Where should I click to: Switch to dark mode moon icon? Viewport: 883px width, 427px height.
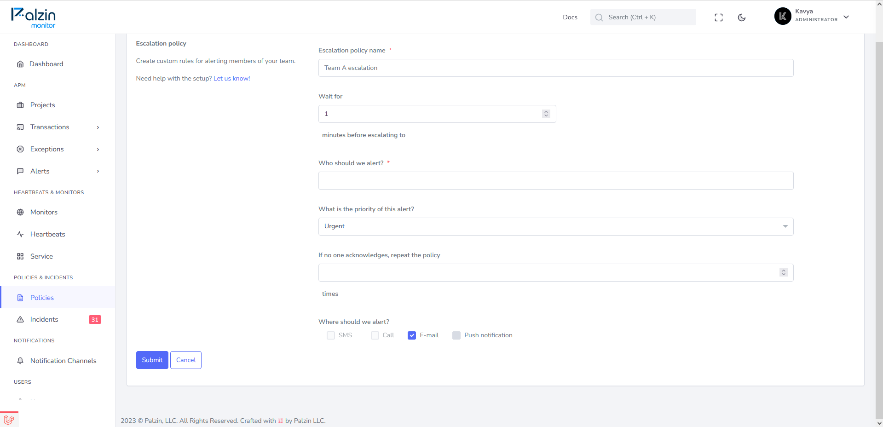742,17
